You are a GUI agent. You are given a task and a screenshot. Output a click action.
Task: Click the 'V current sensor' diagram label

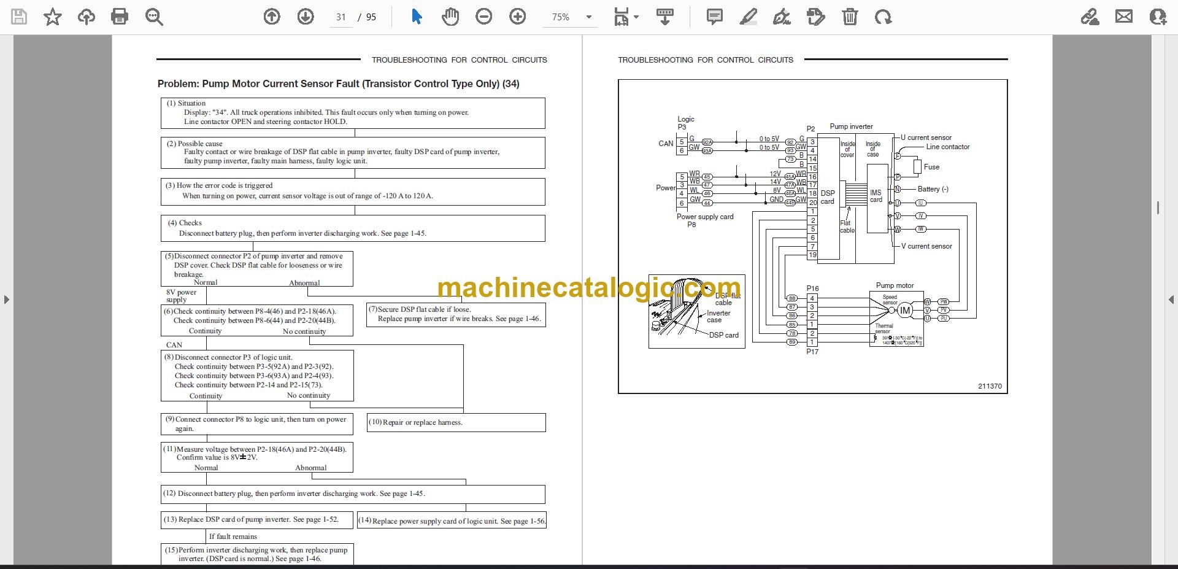[926, 246]
